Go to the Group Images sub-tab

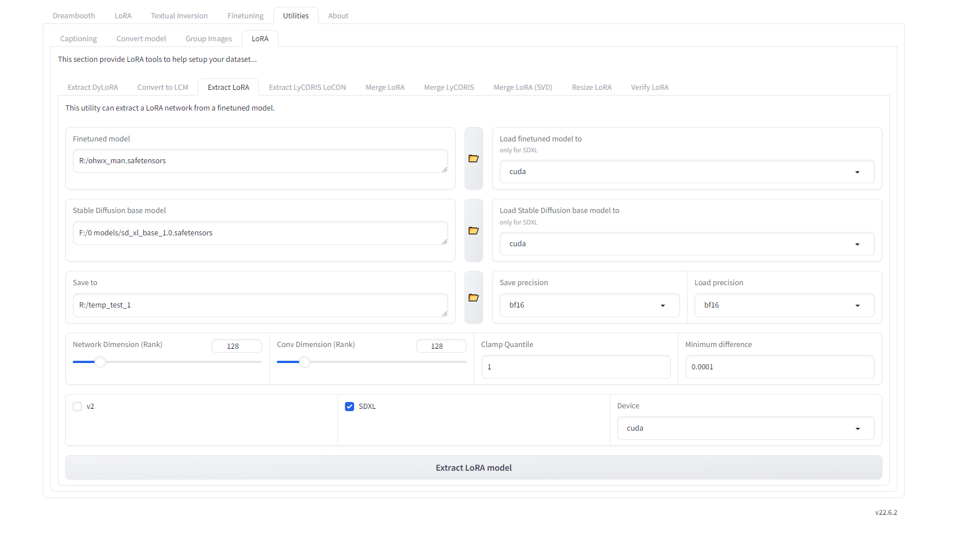point(209,39)
